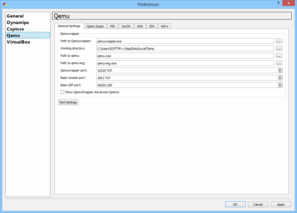Apply the Qemu settings

coord(281,205)
